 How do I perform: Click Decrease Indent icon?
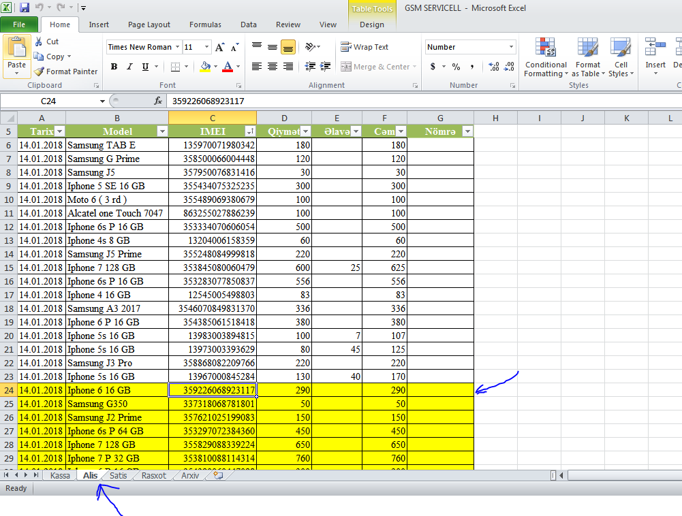pos(310,67)
